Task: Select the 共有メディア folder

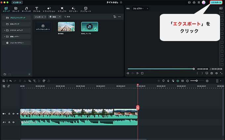Action: (17, 24)
